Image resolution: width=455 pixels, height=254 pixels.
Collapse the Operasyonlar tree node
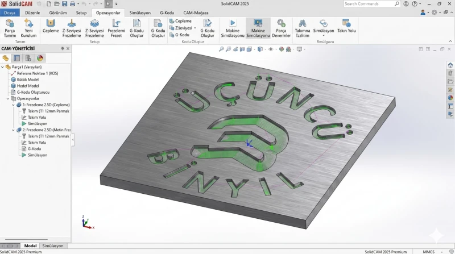click(8, 98)
